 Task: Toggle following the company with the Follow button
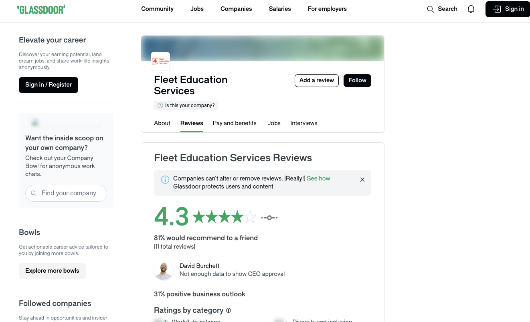click(x=357, y=80)
